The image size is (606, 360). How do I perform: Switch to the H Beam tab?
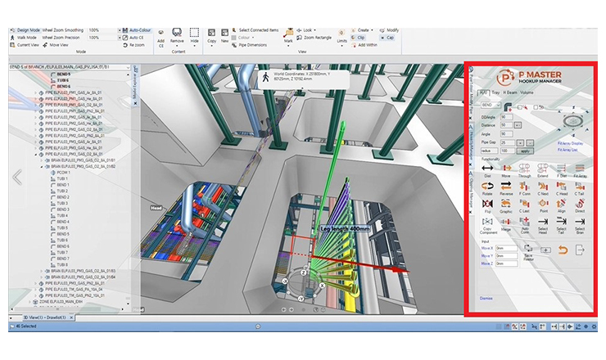[x=510, y=93]
